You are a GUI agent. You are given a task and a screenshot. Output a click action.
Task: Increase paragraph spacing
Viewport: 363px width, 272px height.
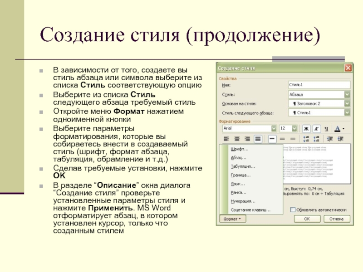pyautogui.click(x=306, y=139)
